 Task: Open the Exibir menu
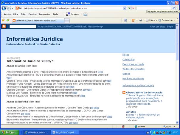(23, 14)
